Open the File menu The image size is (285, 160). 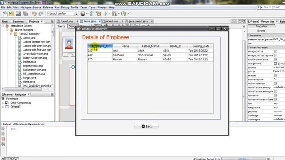pyautogui.click(x=3, y=8)
